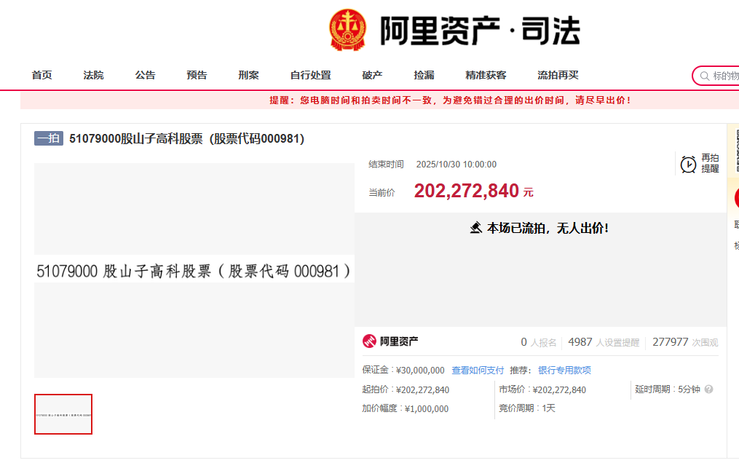Image resolution: width=739 pixels, height=471 pixels.
Task: Click the main stock listing image
Action: point(194,270)
